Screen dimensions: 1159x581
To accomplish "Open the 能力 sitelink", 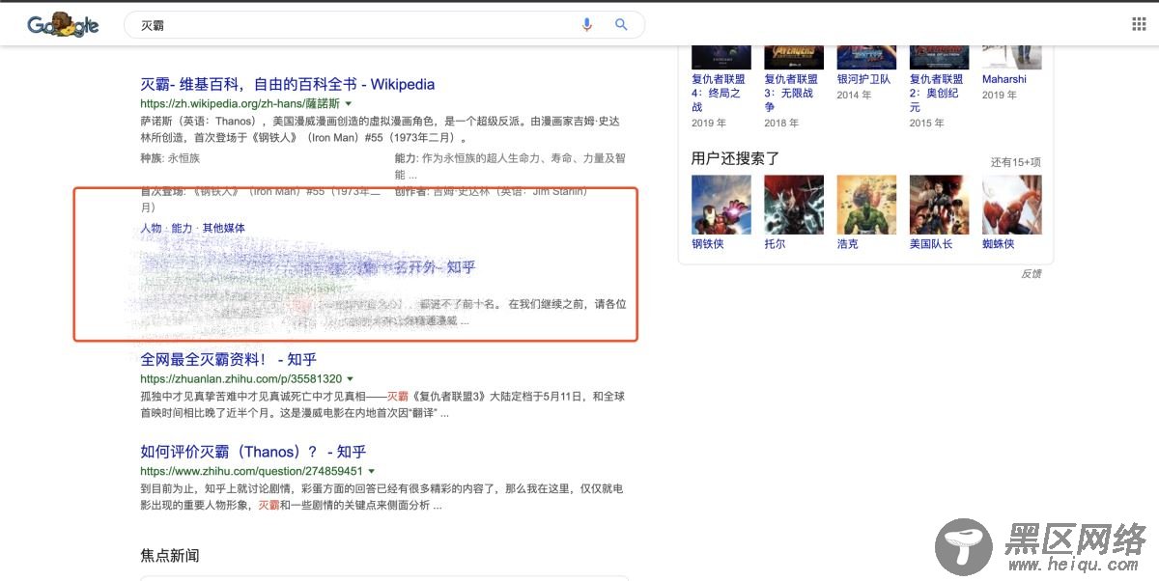I will (182, 228).
